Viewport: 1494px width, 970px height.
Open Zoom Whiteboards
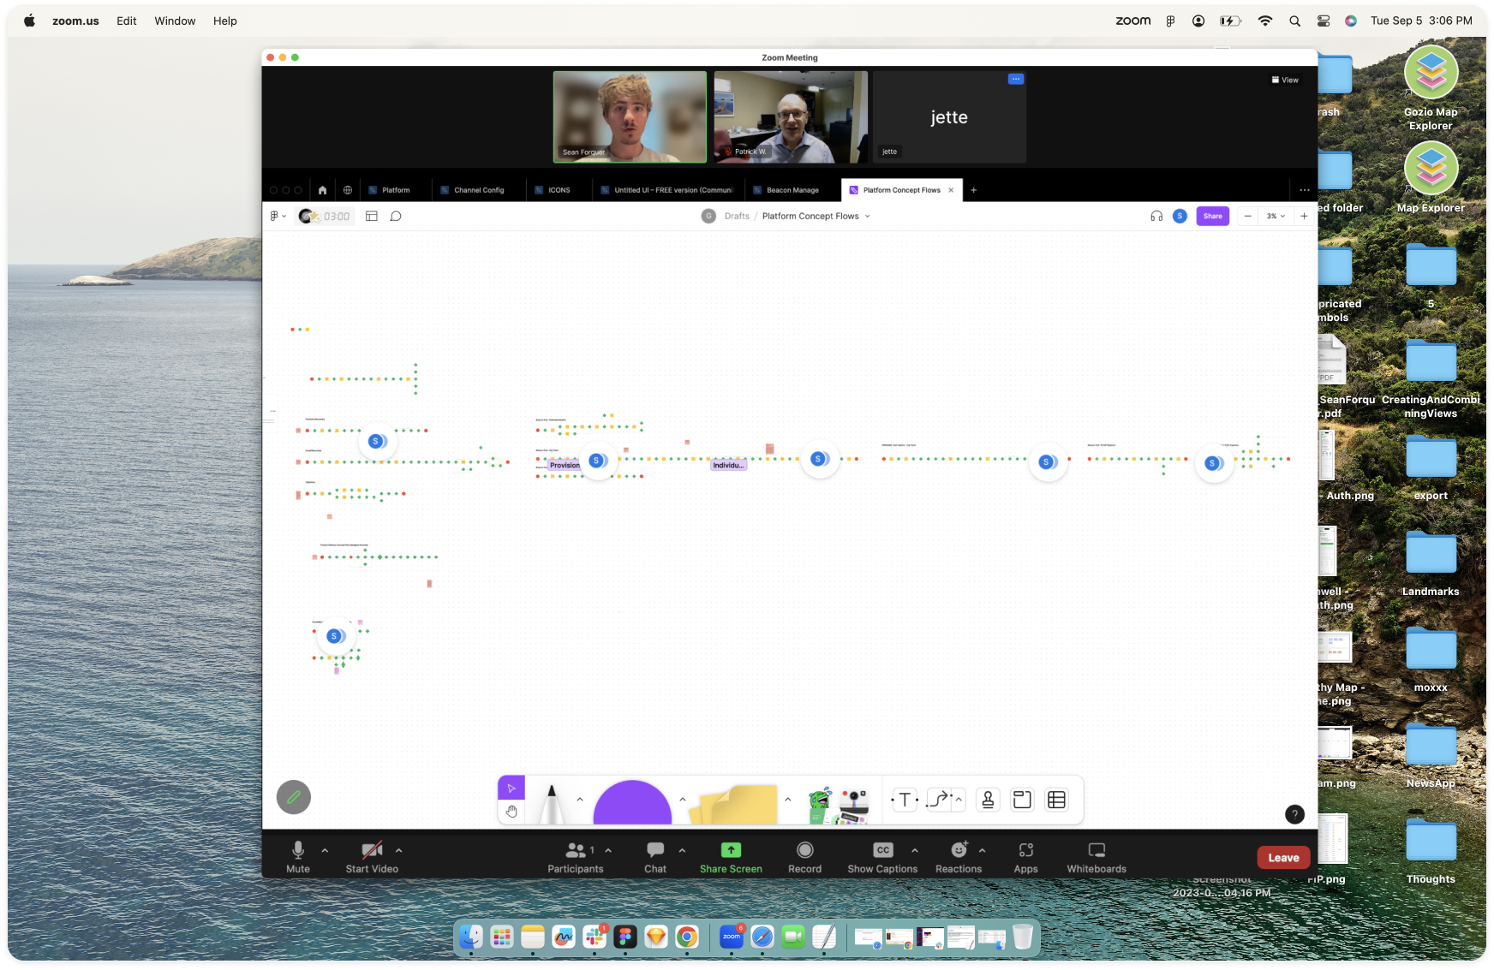1097,857
